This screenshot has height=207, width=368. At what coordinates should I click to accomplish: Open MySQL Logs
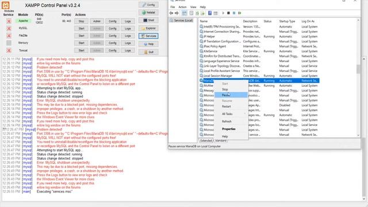pyautogui.click(x=128, y=28)
